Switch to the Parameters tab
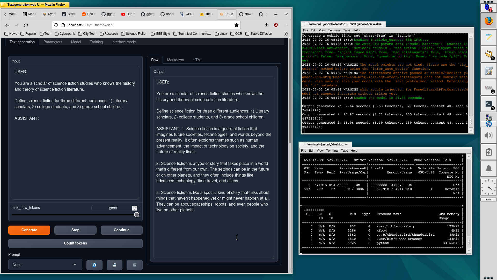The height and width of the screenshot is (280, 497). (x=53, y=42)
